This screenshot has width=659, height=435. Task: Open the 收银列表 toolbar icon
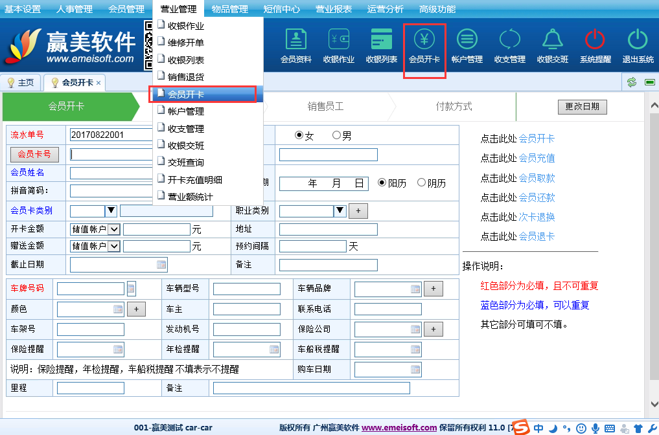(382, 45)
